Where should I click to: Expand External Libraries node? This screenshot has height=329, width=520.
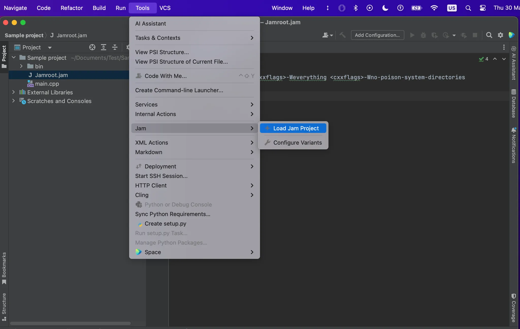(x=14, y=92)
